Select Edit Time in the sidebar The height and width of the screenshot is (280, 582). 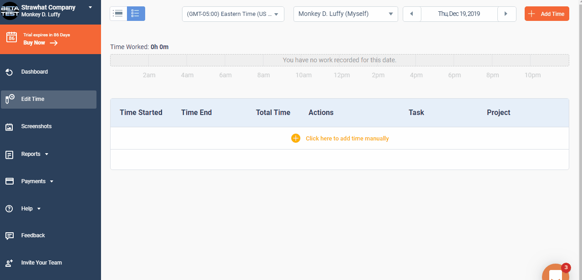(x=48, y=99)
